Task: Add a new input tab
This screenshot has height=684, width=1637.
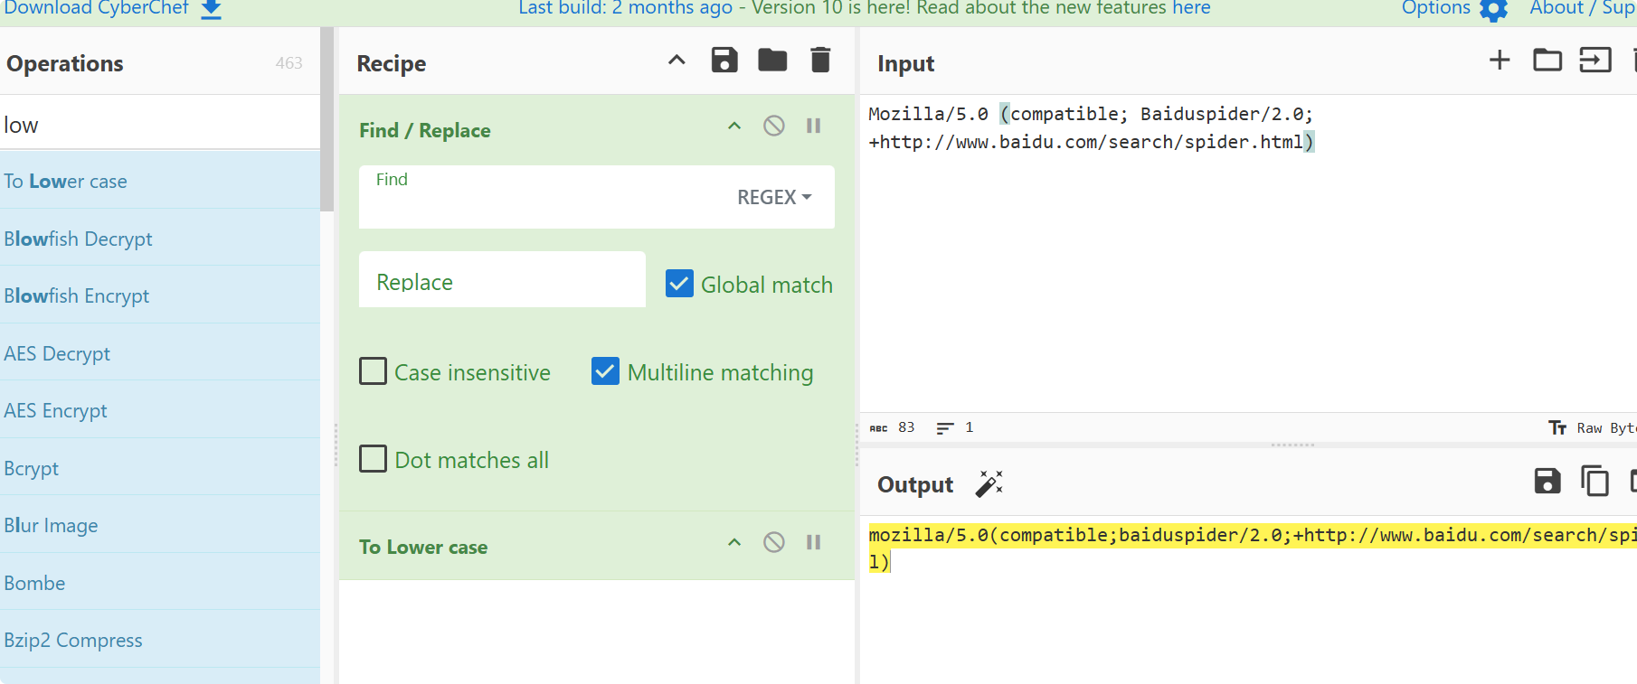Action: tap(1500, 61)
